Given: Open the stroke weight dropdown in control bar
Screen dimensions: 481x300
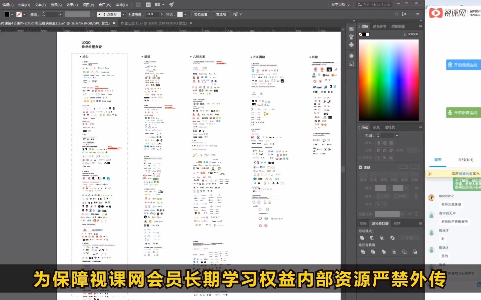Looking at the screenshot, I should click(x=60, y=14).
